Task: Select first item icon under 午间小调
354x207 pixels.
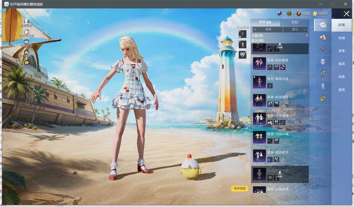Action: [270, 141]
